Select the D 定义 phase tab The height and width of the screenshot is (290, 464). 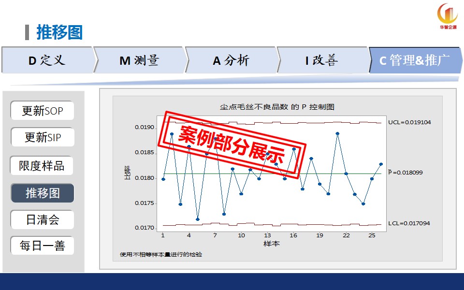(x=47, y=60)
